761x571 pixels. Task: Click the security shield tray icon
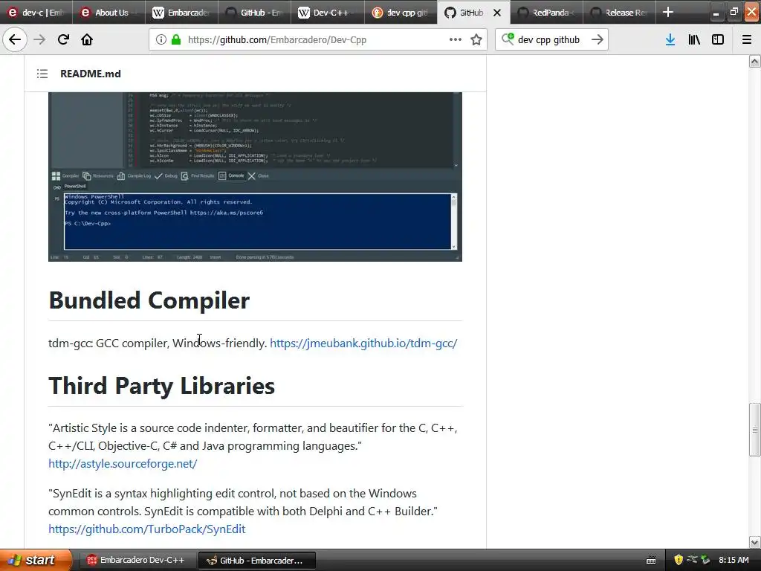679,560
